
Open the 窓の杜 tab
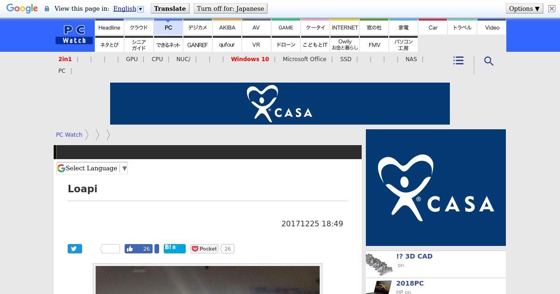374,27
